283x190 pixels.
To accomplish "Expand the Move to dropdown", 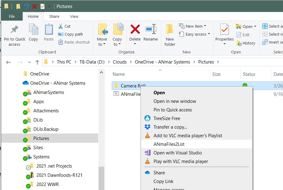I will (x=102, y=45).
